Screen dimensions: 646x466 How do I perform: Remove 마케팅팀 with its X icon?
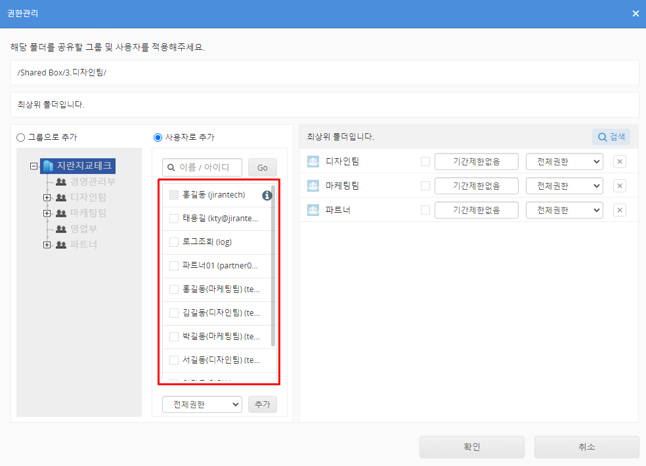619,186
